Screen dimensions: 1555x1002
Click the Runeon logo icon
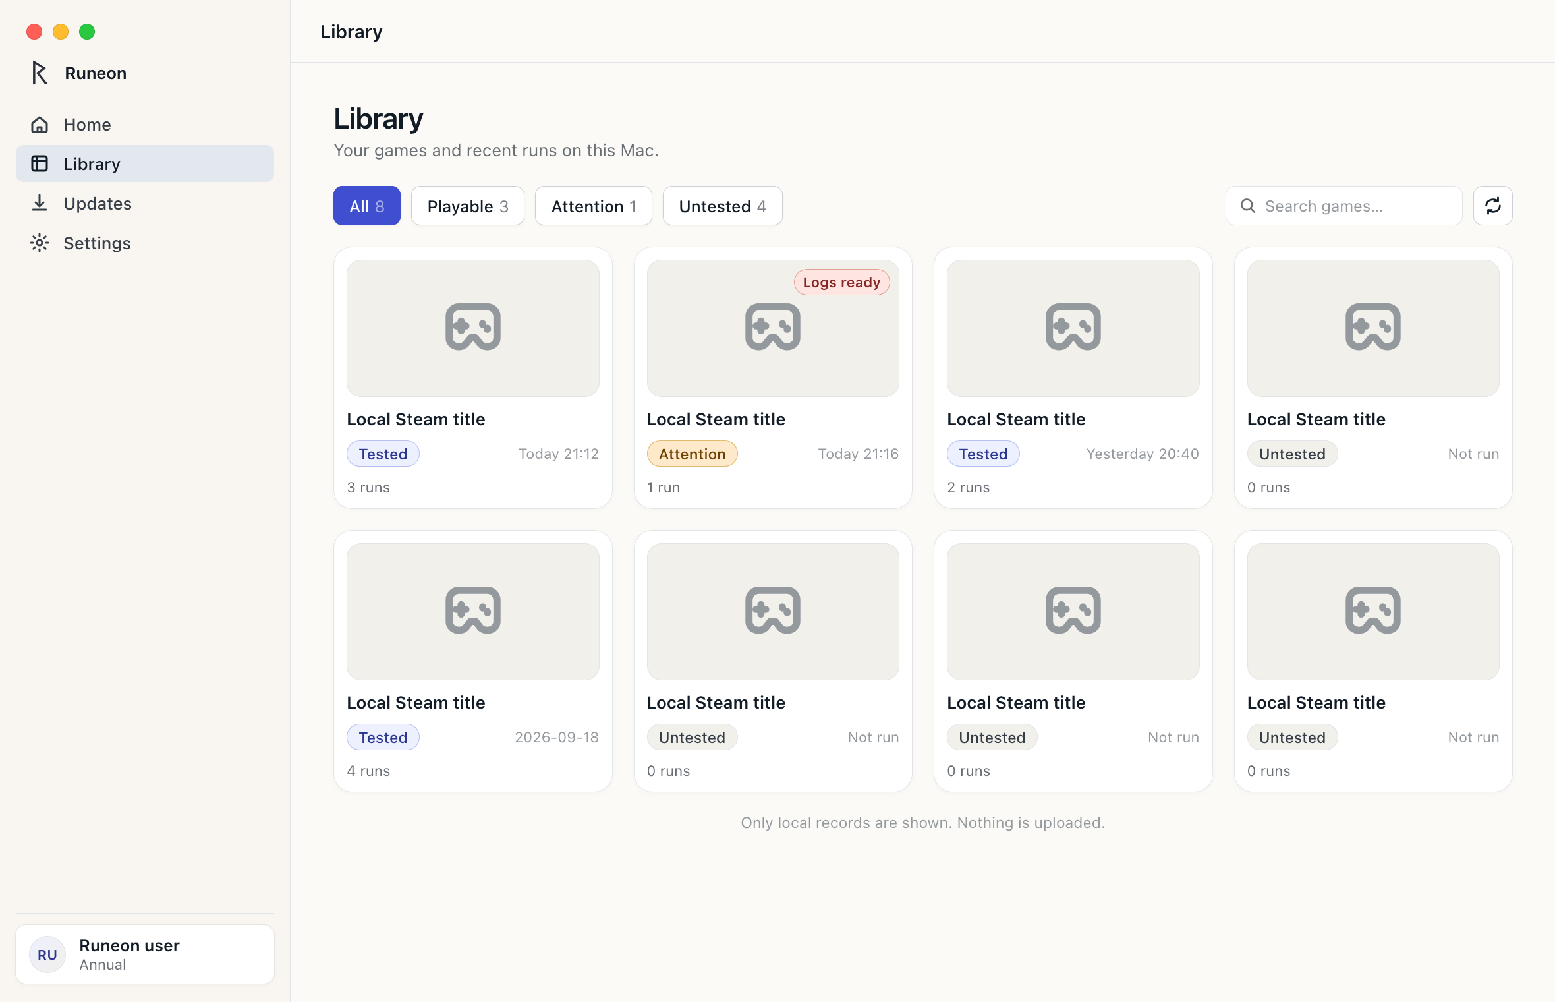40,73
